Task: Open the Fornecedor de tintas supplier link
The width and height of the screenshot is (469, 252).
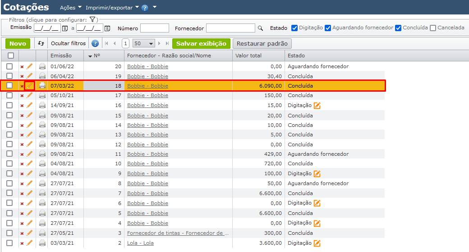Action: [x=178, y=233]
